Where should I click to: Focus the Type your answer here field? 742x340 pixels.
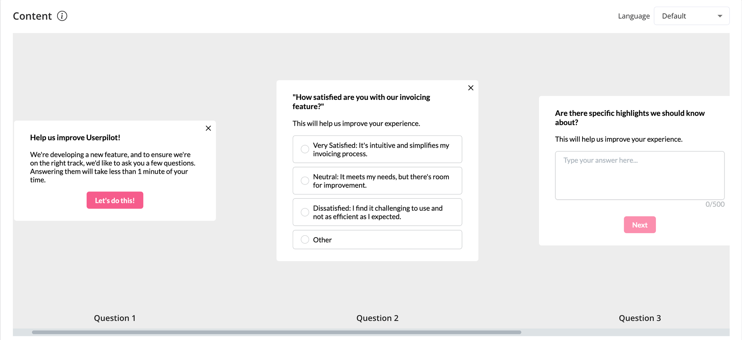640,175
